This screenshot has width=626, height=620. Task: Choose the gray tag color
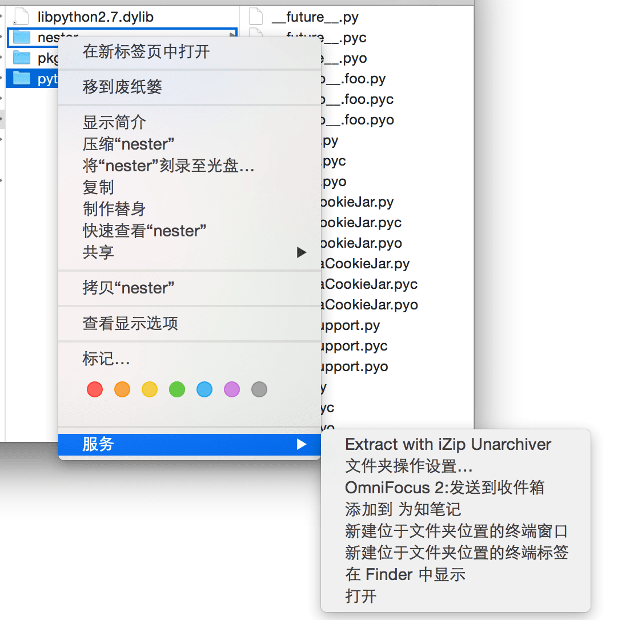click(259, 390)
